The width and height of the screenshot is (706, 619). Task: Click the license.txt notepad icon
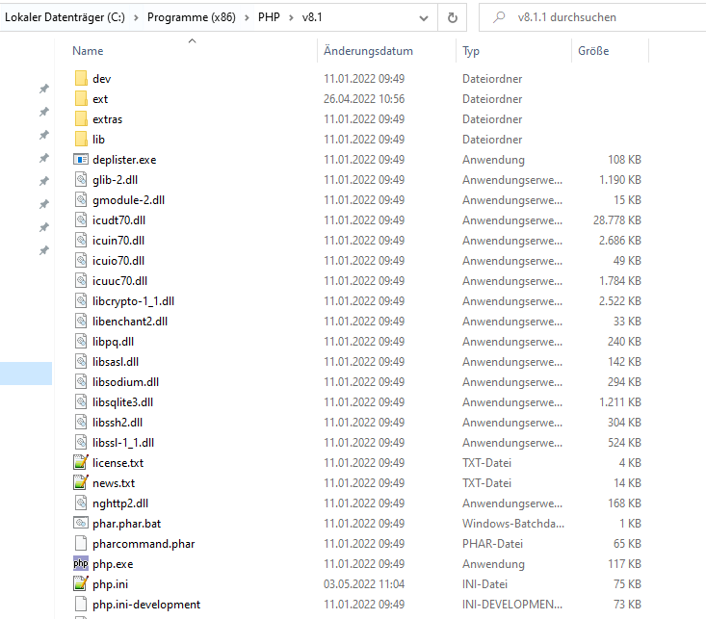pyautogui.click(x=81, y=462)
